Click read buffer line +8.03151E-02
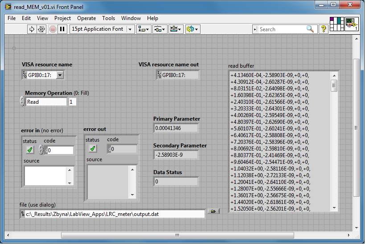The image size is (365, 244). coord(270,89)
